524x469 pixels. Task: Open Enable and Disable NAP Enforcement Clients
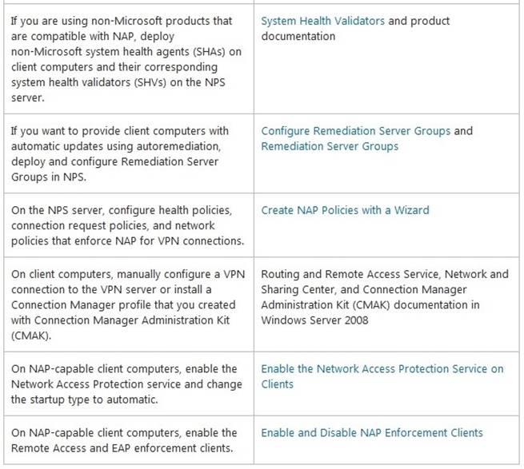click(372, 433)
